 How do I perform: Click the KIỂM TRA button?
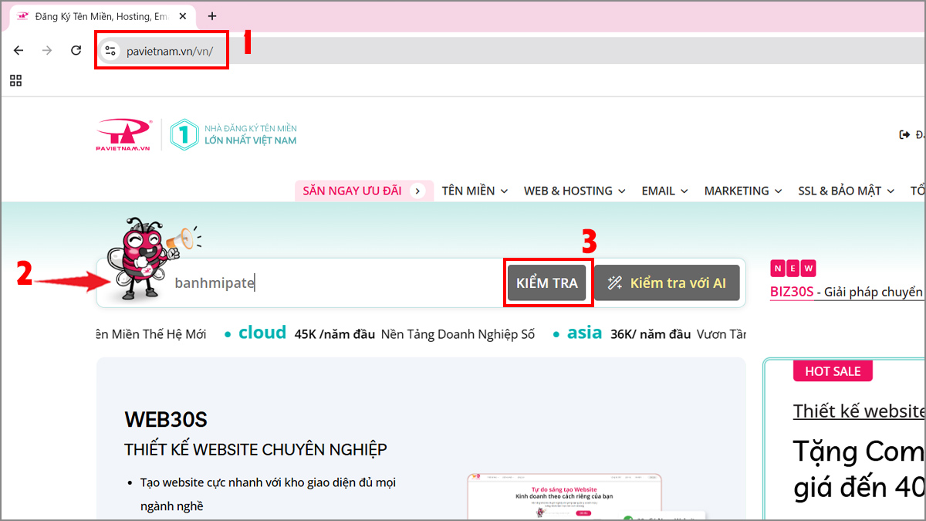tap(547, 283)
